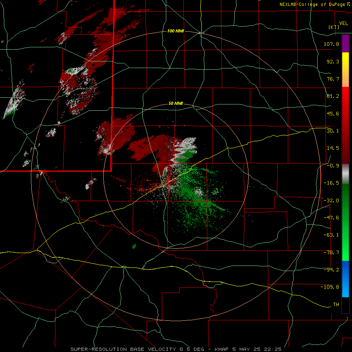
Task: Click the -63.1 velocity scale value
Action: click(331, 235)
